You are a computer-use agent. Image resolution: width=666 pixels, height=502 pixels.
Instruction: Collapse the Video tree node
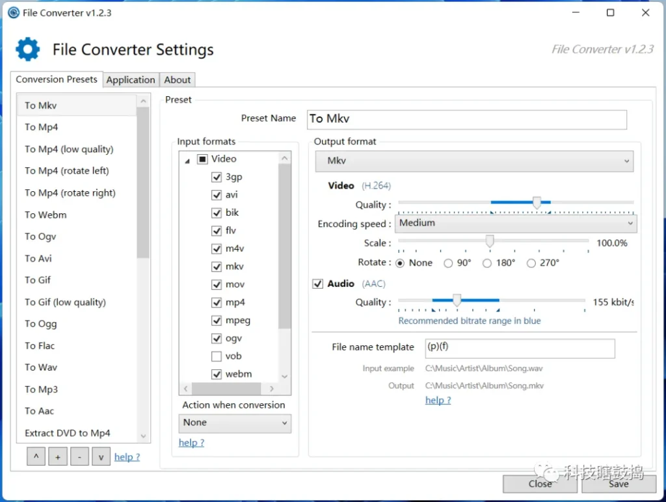pos(187,161)
